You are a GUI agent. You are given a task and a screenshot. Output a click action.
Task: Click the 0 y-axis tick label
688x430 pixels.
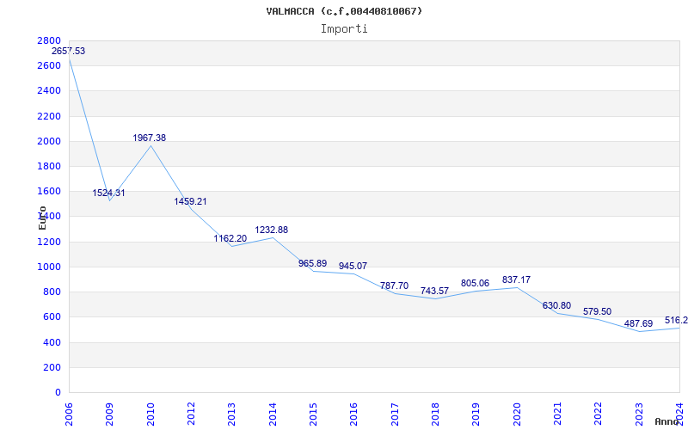[58, 392]
